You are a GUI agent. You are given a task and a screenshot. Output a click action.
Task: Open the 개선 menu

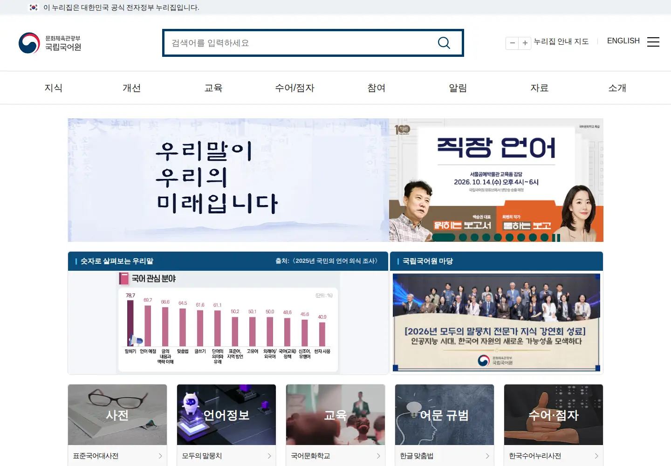132,88
